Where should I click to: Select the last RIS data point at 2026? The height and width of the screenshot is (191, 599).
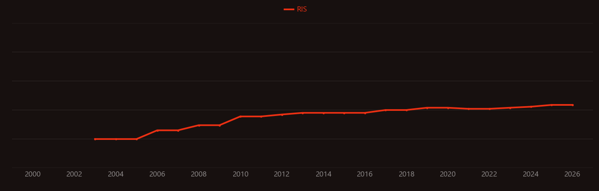point(572,105)
